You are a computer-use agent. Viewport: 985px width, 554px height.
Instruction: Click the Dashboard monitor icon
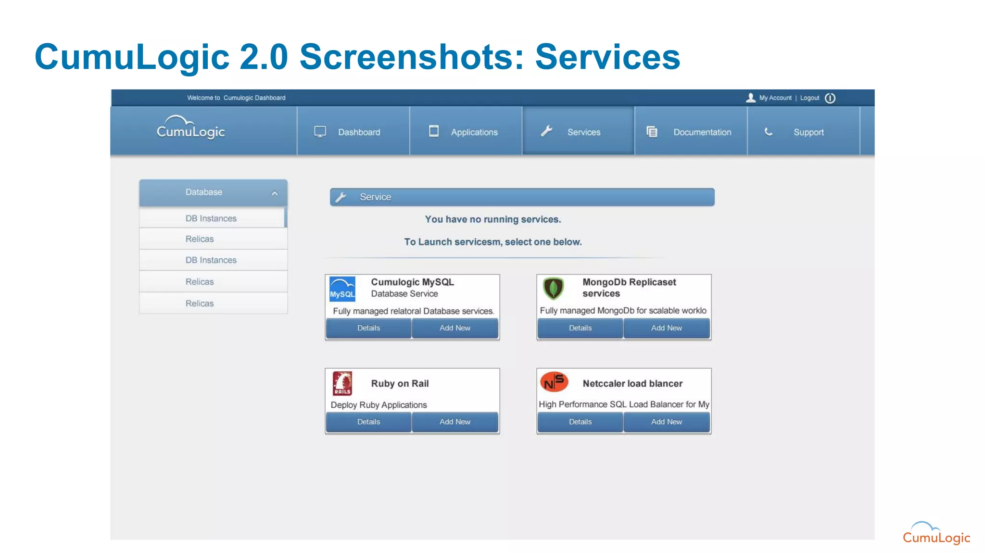[x=320, y=132]
